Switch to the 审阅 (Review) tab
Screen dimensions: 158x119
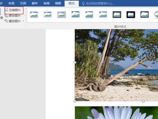[x=46, y=3]
